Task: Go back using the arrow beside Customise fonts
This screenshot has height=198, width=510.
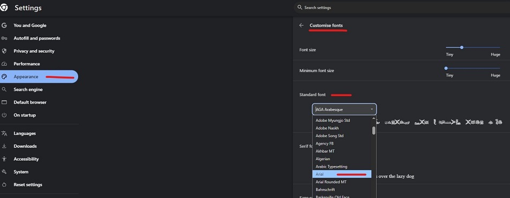Action: click(302, 25)
